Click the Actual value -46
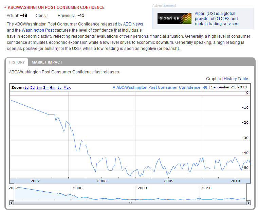Image resolution: width=258 pixels, height=210 pixels. coord(23,16)
